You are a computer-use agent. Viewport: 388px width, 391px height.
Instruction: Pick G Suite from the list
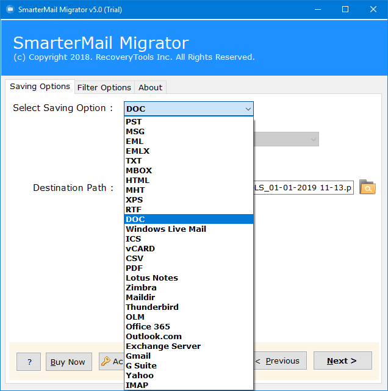[189, 365]
